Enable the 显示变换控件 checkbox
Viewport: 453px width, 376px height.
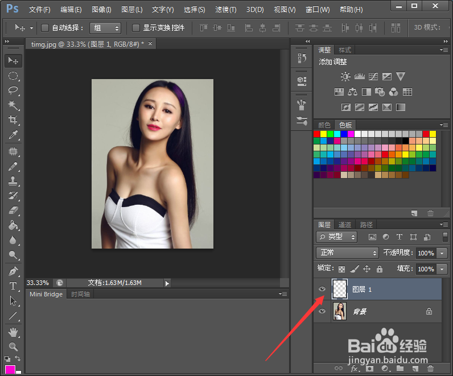[x=136, y=28]
